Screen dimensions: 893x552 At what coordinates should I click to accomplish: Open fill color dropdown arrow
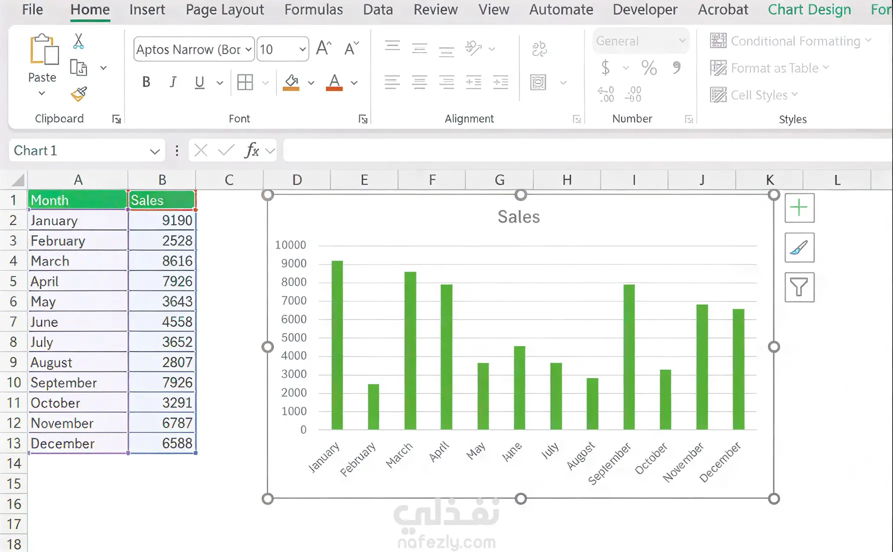(x=311, y=82)
